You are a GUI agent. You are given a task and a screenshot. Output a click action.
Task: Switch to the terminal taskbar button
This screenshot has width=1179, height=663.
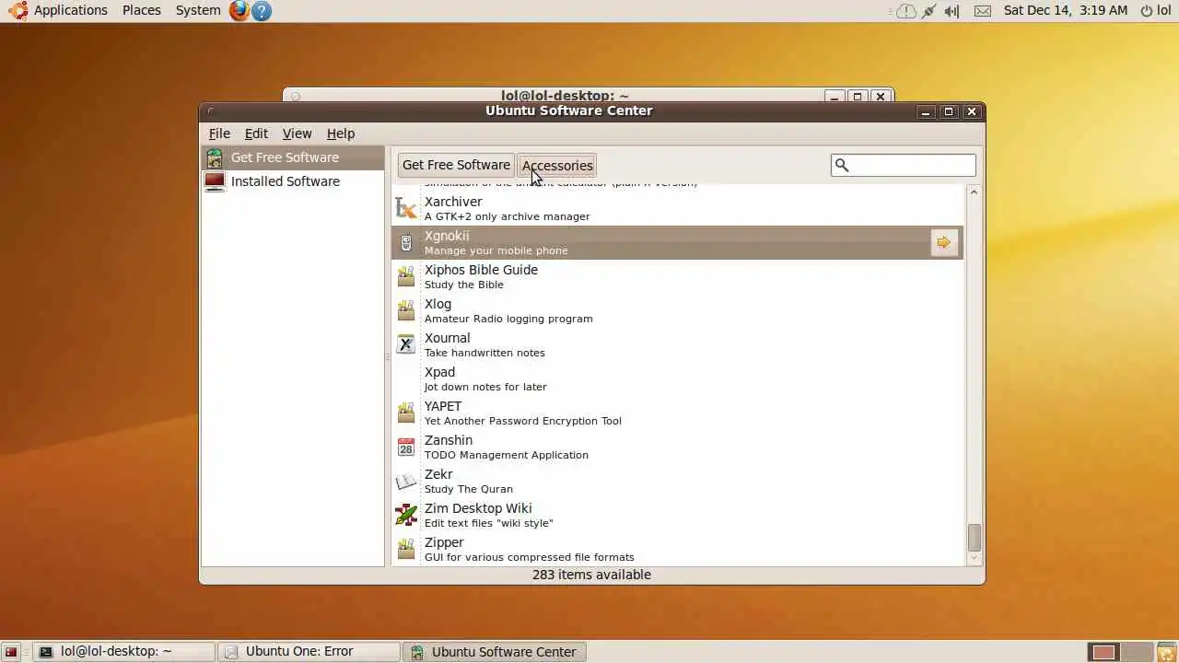pyautogui.click(x=125, y=652)
